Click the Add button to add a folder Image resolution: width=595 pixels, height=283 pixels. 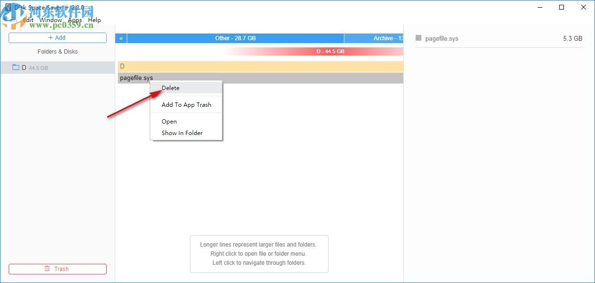[57, 37]
